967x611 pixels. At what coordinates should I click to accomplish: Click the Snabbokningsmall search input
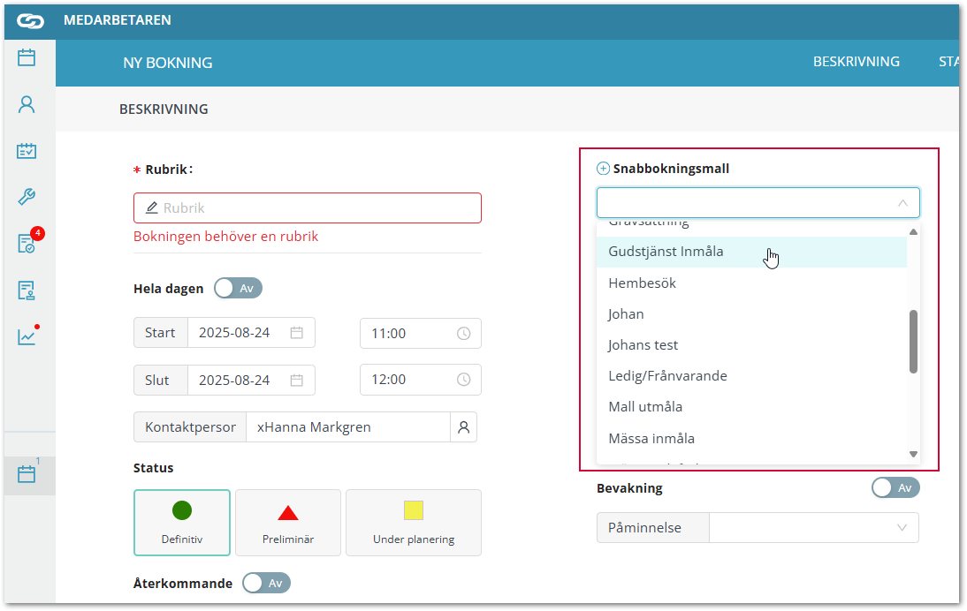(x=758, y=203)
